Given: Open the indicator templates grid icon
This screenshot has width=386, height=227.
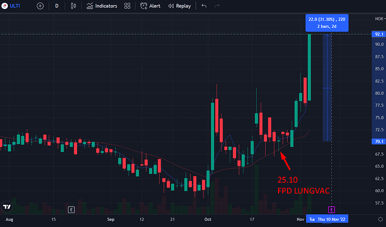Looking at the screenshot, I should [128, 6].
